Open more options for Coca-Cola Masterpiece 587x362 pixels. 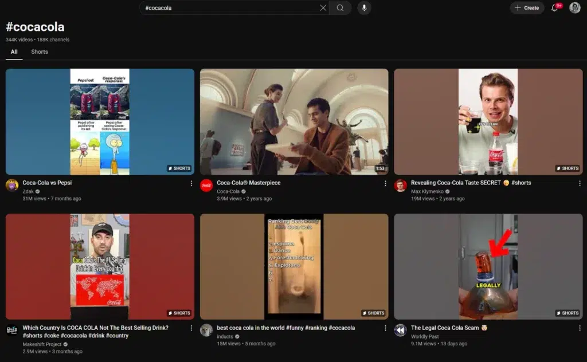(x=385, y=183)
